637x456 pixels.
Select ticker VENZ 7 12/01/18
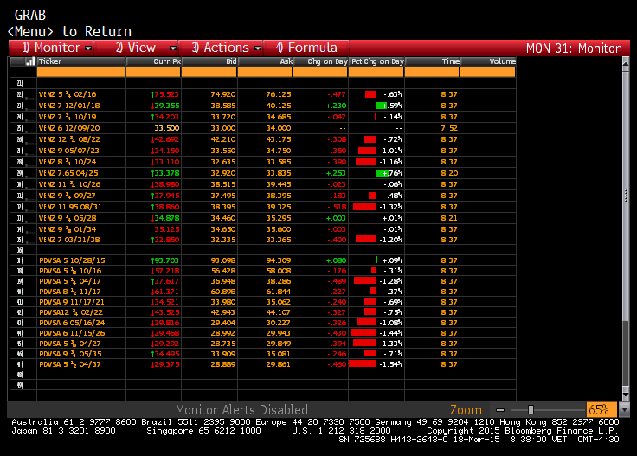pos(69,106)
